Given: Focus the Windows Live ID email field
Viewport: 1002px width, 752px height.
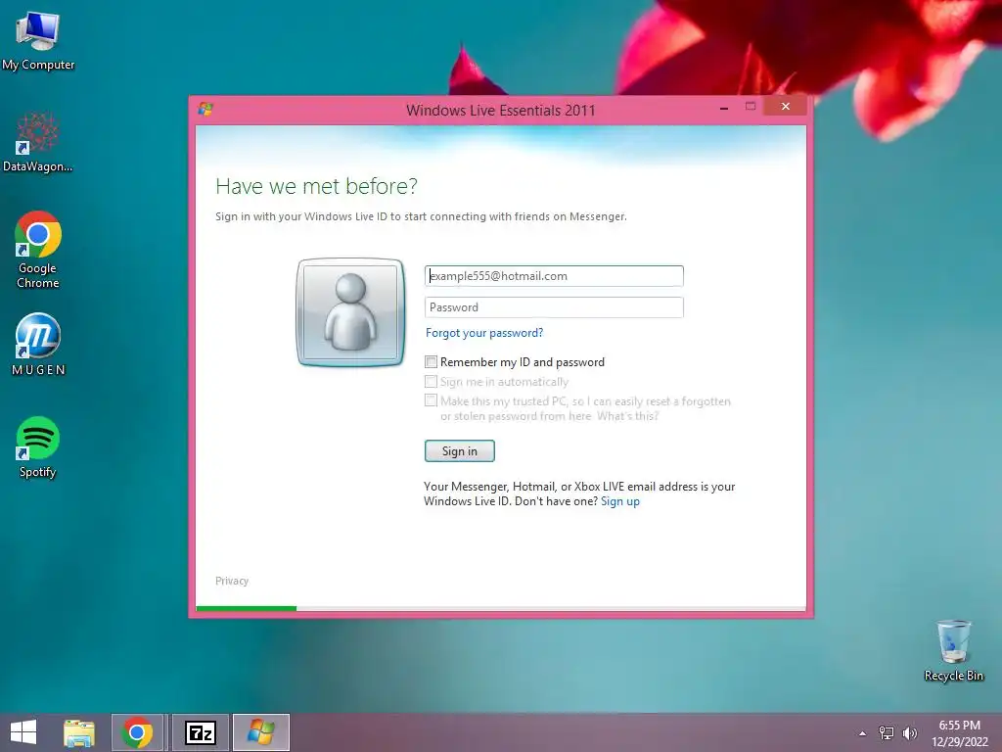Looking at the screenshot, I should 554,275.
